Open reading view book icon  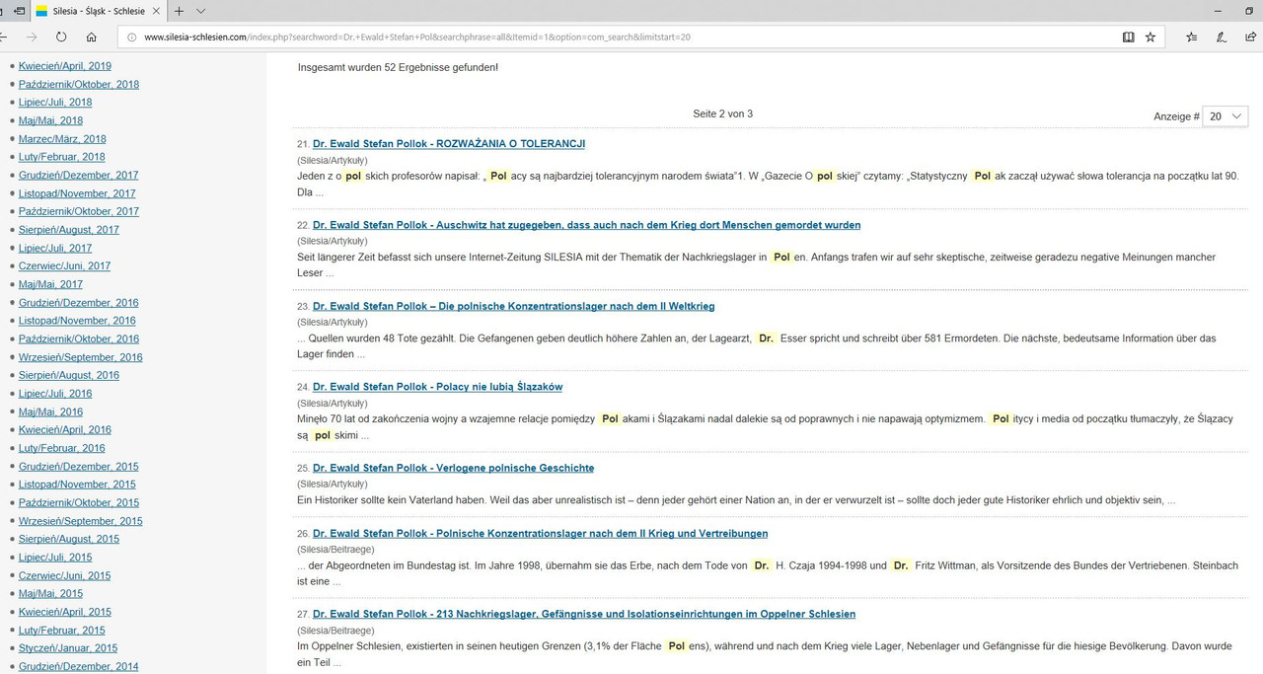coord(1129,37)
